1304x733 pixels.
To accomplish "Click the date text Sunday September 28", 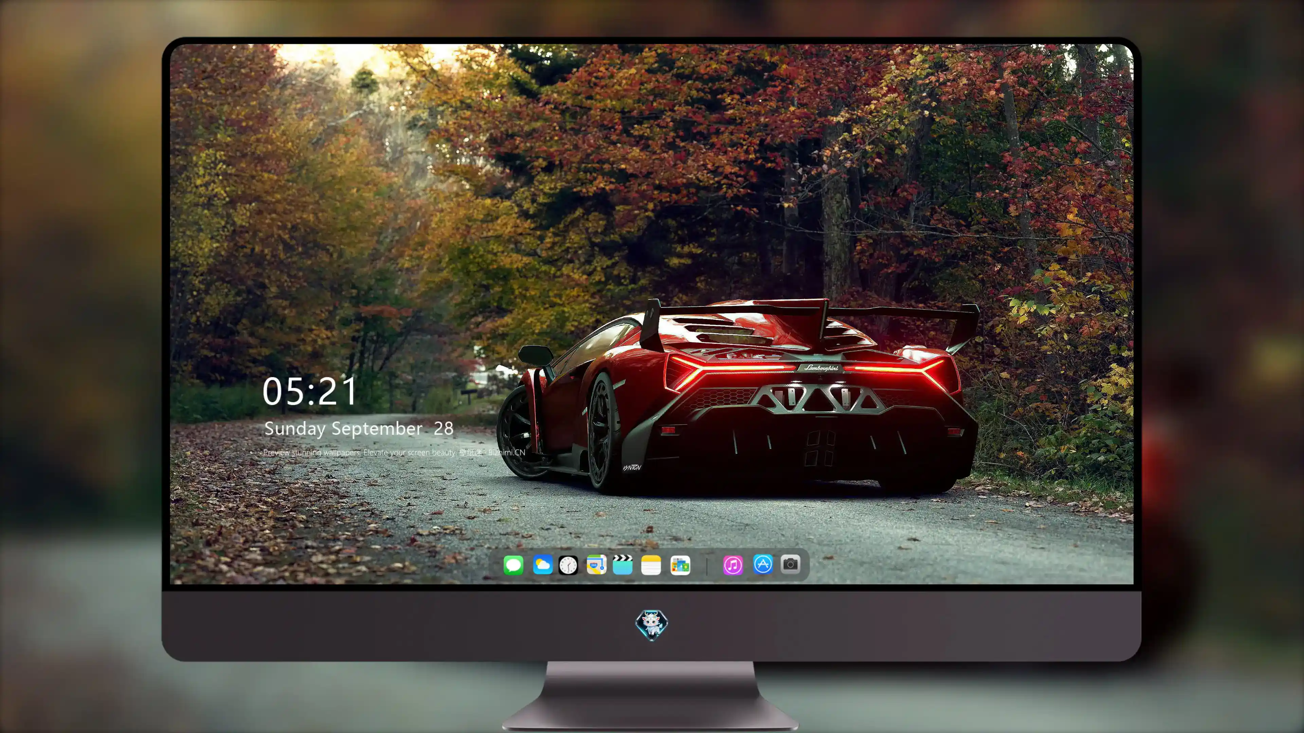I will click(358, 429).
